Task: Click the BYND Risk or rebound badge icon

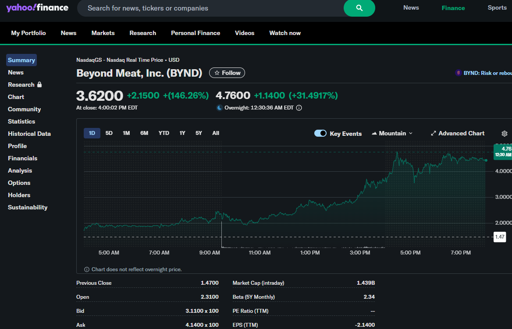Action: [x=458, y=73]
